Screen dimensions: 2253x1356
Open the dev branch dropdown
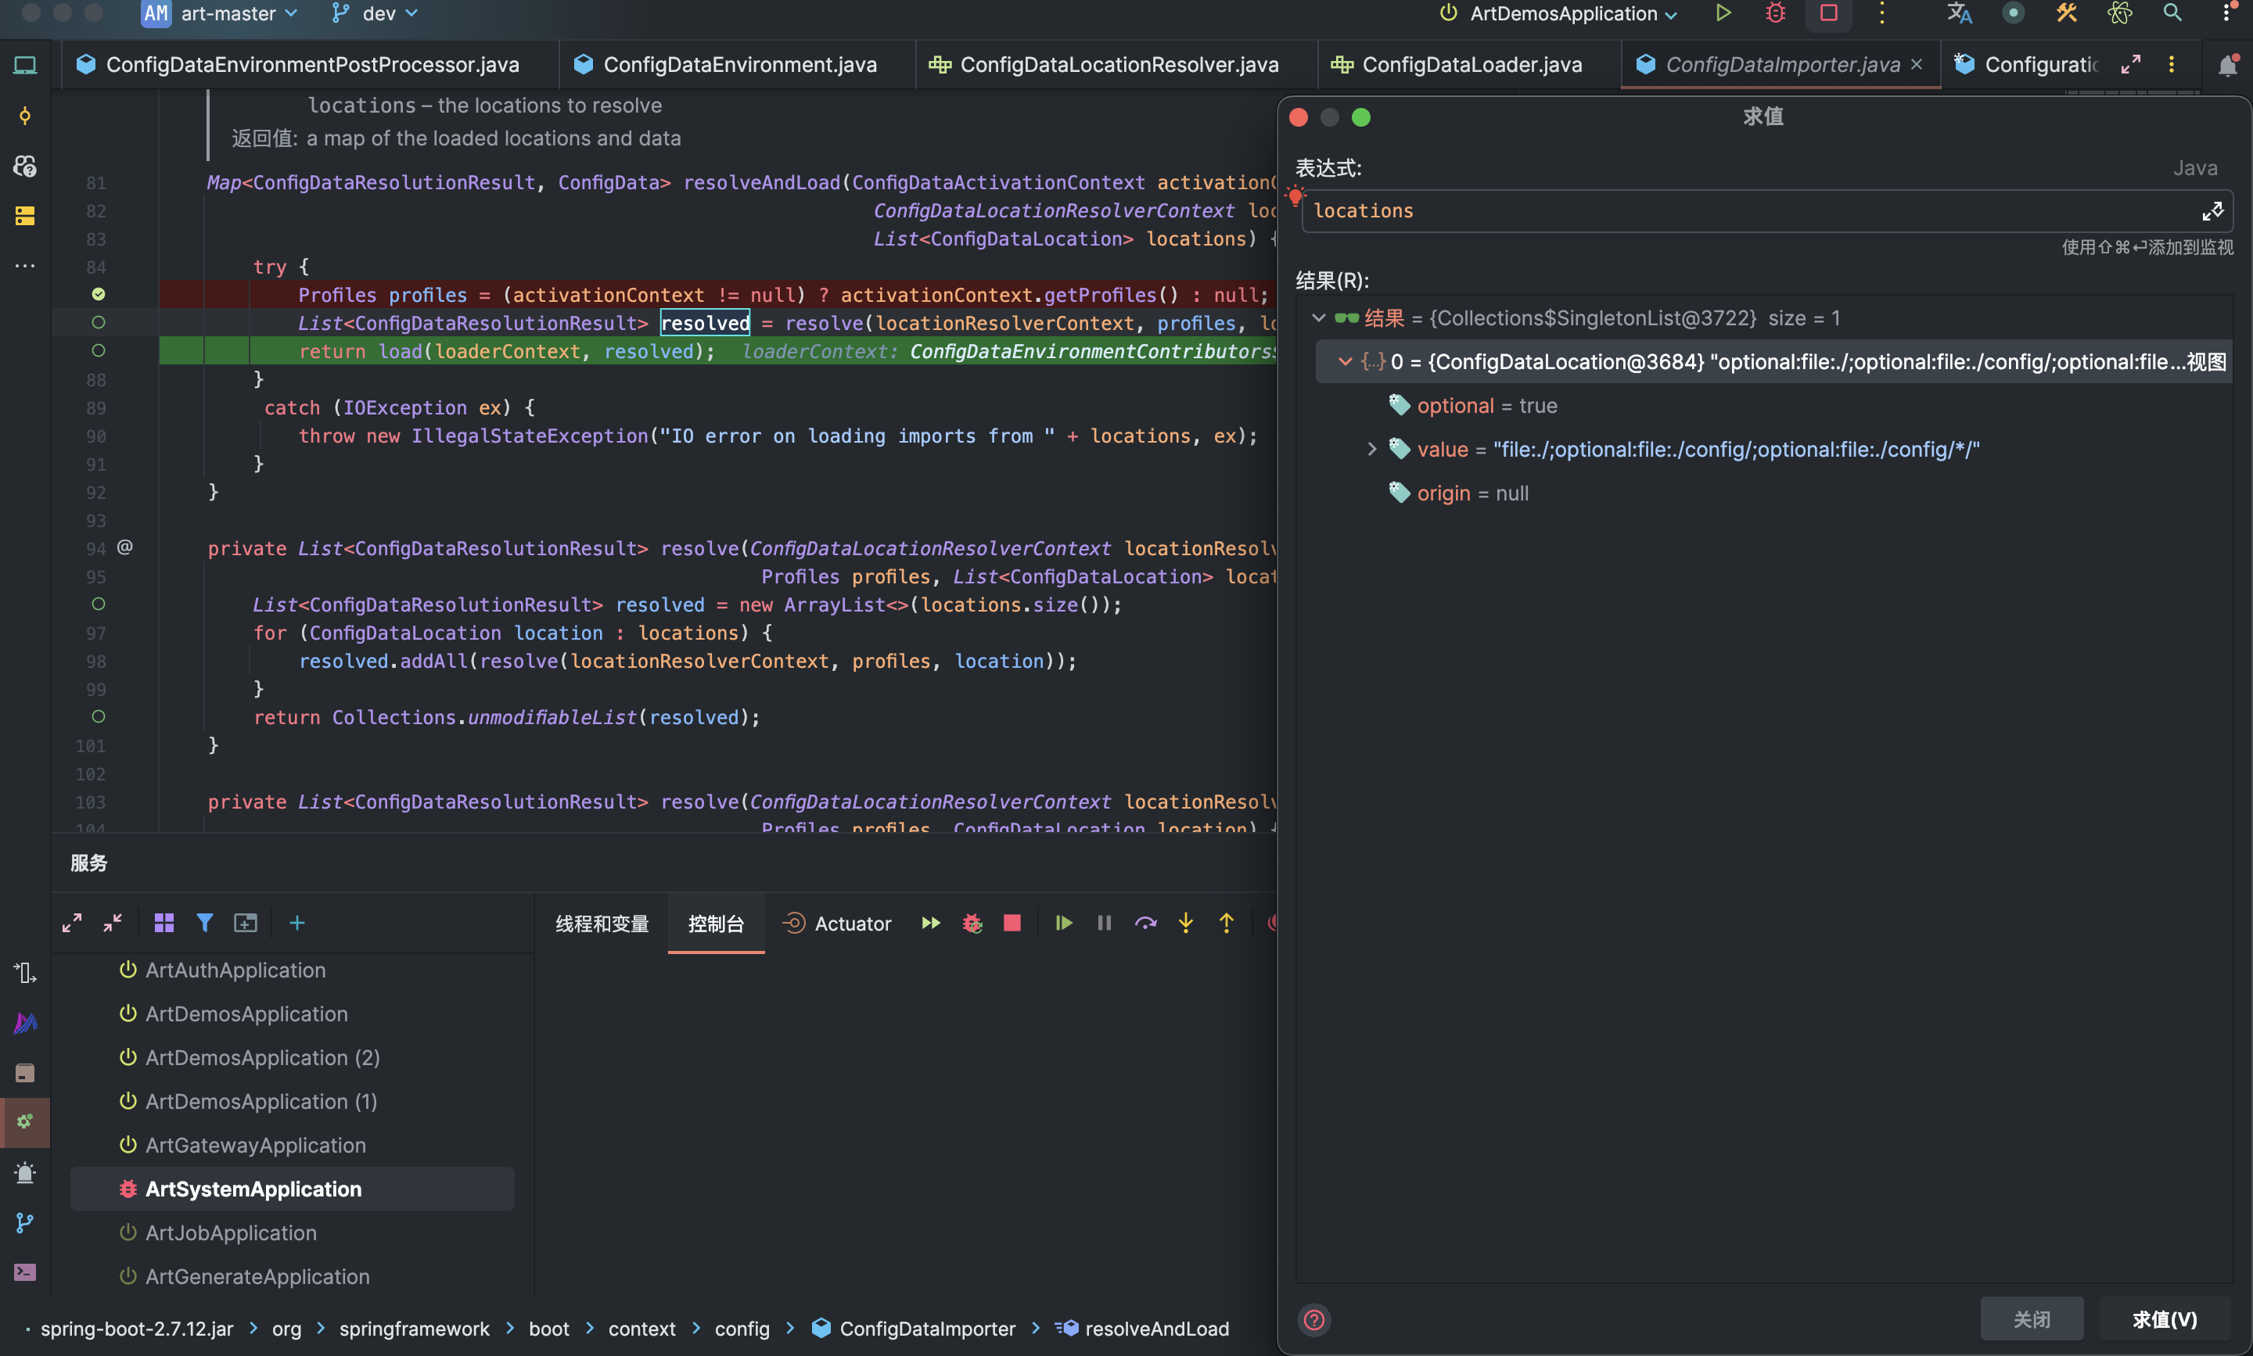tap(378, 14)
